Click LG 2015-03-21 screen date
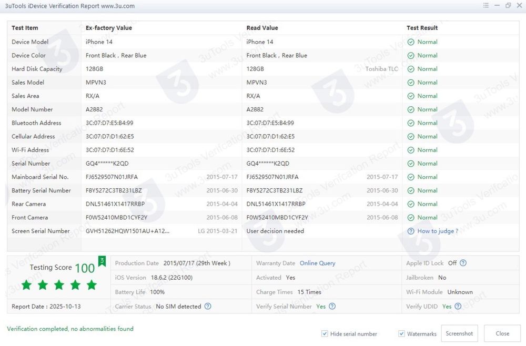 pyautogui.click(x=217, y=231)
